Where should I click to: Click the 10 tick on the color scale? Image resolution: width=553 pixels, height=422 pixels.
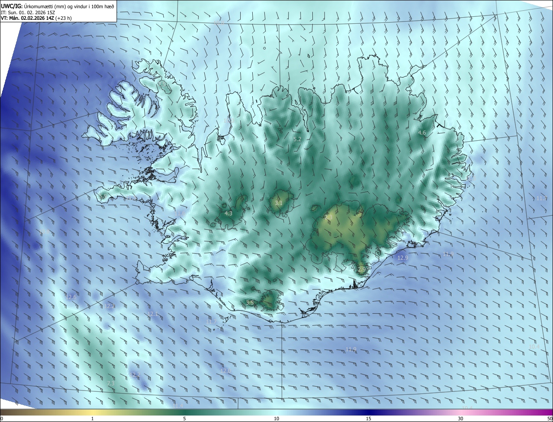coord(276,419)
